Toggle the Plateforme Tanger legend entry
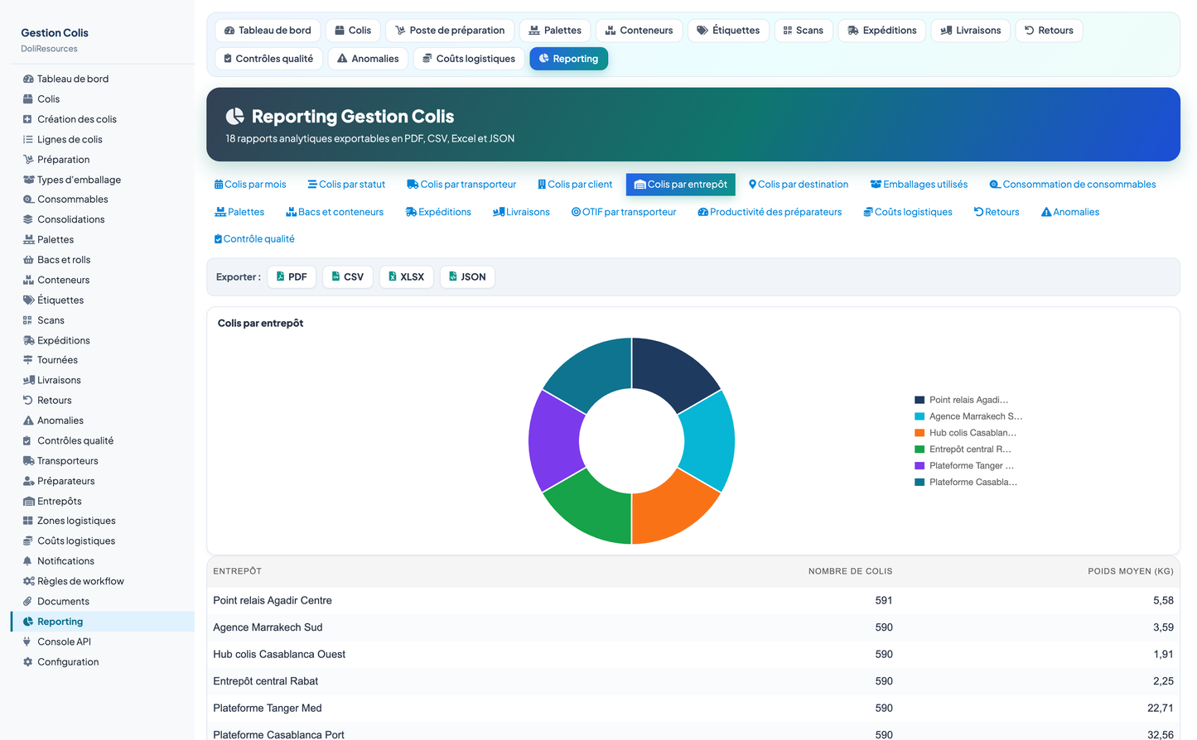Screen dimensions: 1197x740 click(964, 466)
